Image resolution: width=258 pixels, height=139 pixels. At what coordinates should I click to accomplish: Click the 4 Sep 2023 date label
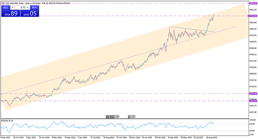pyautogui.click(x=5, y=138)
